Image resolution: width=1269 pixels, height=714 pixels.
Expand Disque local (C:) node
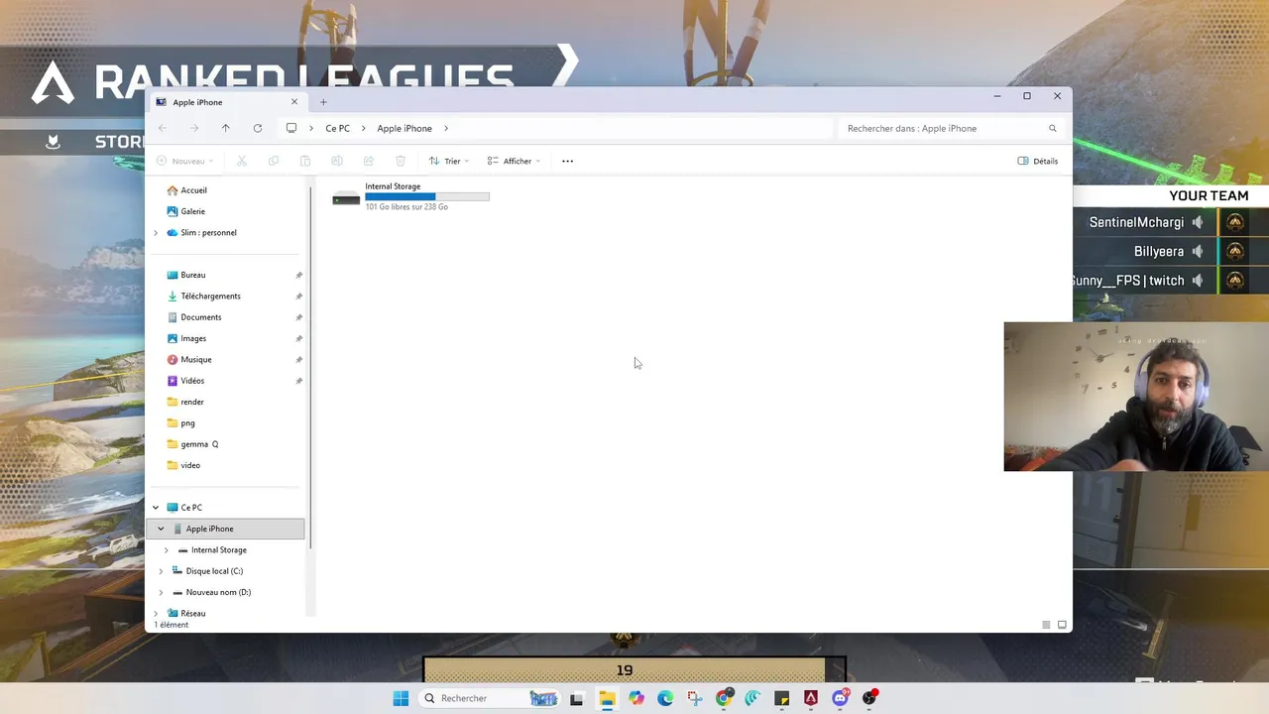pos(161,571)
